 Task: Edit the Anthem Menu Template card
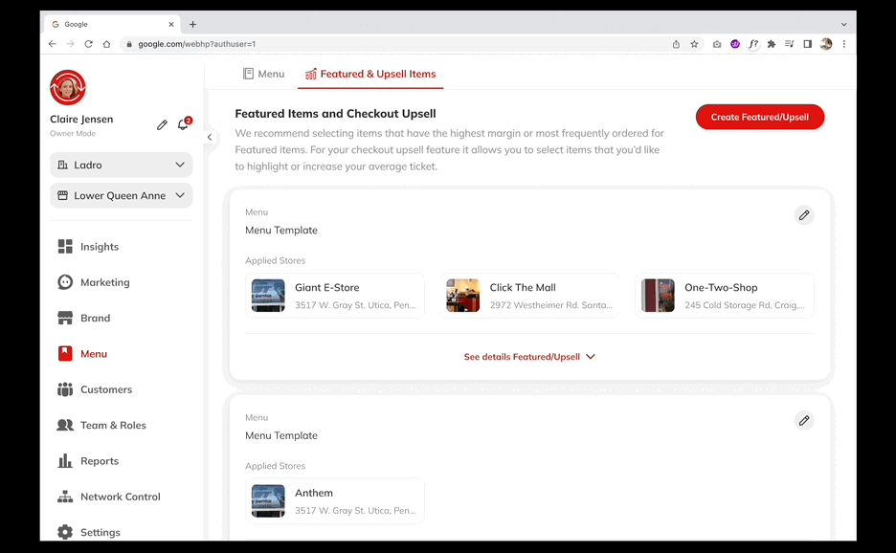[804, 420]
